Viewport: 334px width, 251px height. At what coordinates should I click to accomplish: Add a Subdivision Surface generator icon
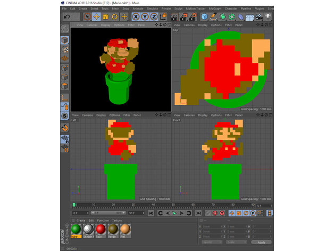pos(223,16)
